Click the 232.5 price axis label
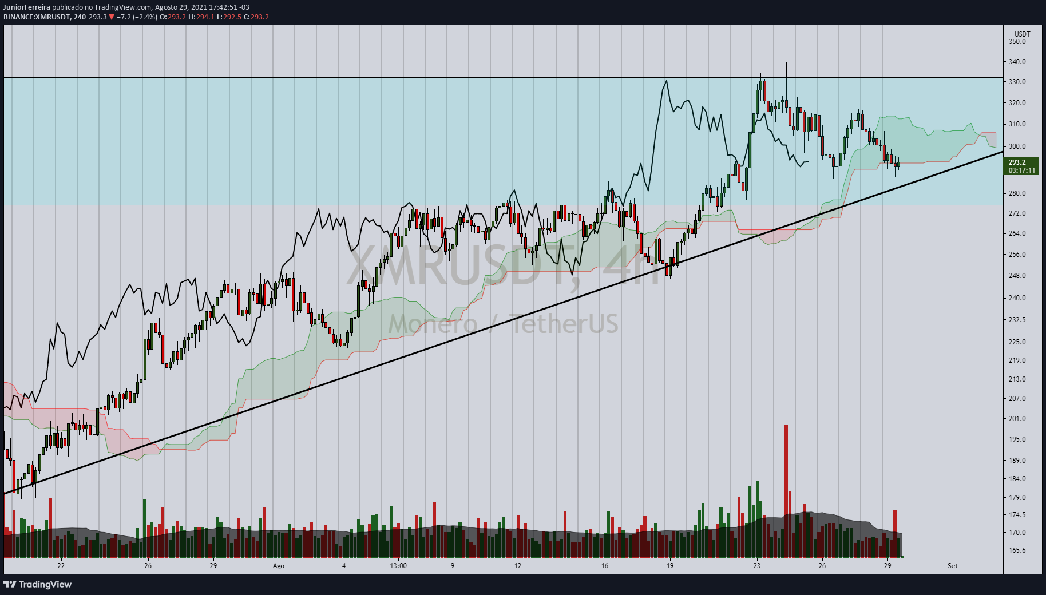Screen dimensions: 1046x595 pos(1017,320)
